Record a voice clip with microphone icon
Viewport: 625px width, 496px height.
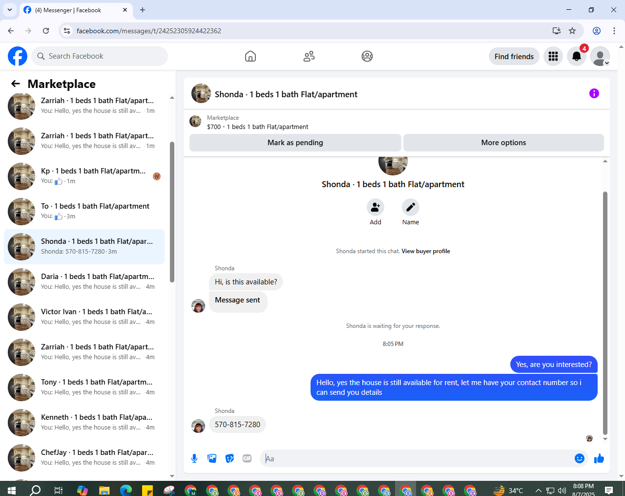click(194, 458)
